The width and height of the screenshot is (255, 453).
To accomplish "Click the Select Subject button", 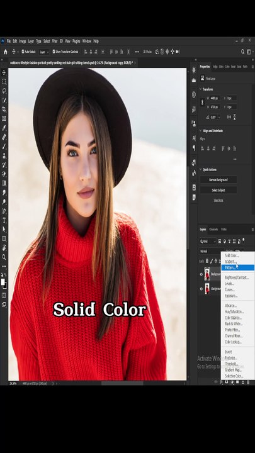I will click(218, 190).
